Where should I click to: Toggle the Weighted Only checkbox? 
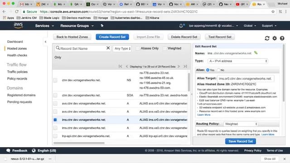(165, 48)
